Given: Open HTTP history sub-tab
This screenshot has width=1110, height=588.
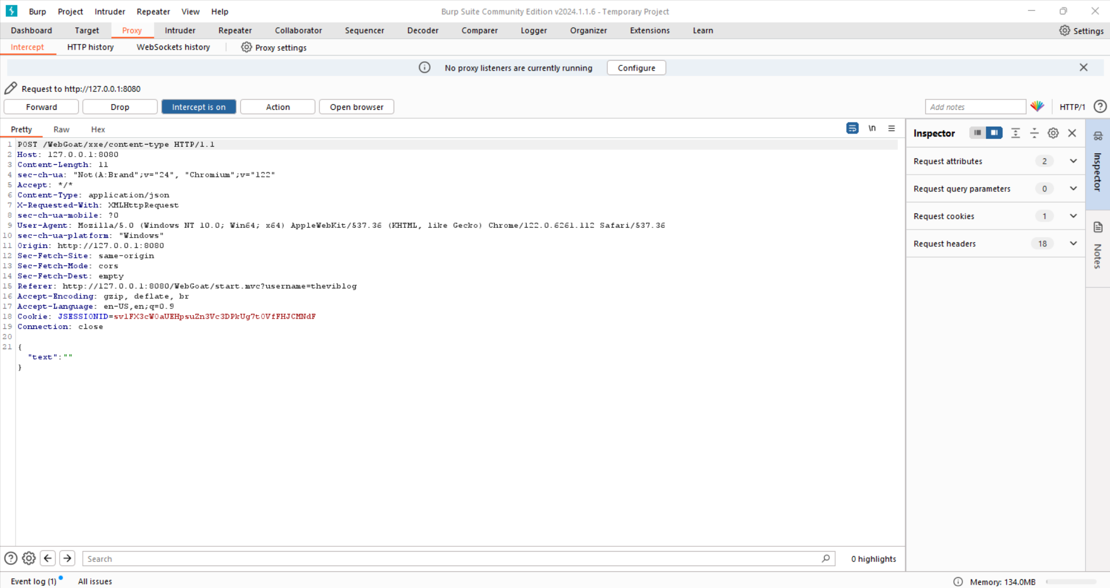Looking at the screenshot, I should pyautogui.click(x=90, y=47).
